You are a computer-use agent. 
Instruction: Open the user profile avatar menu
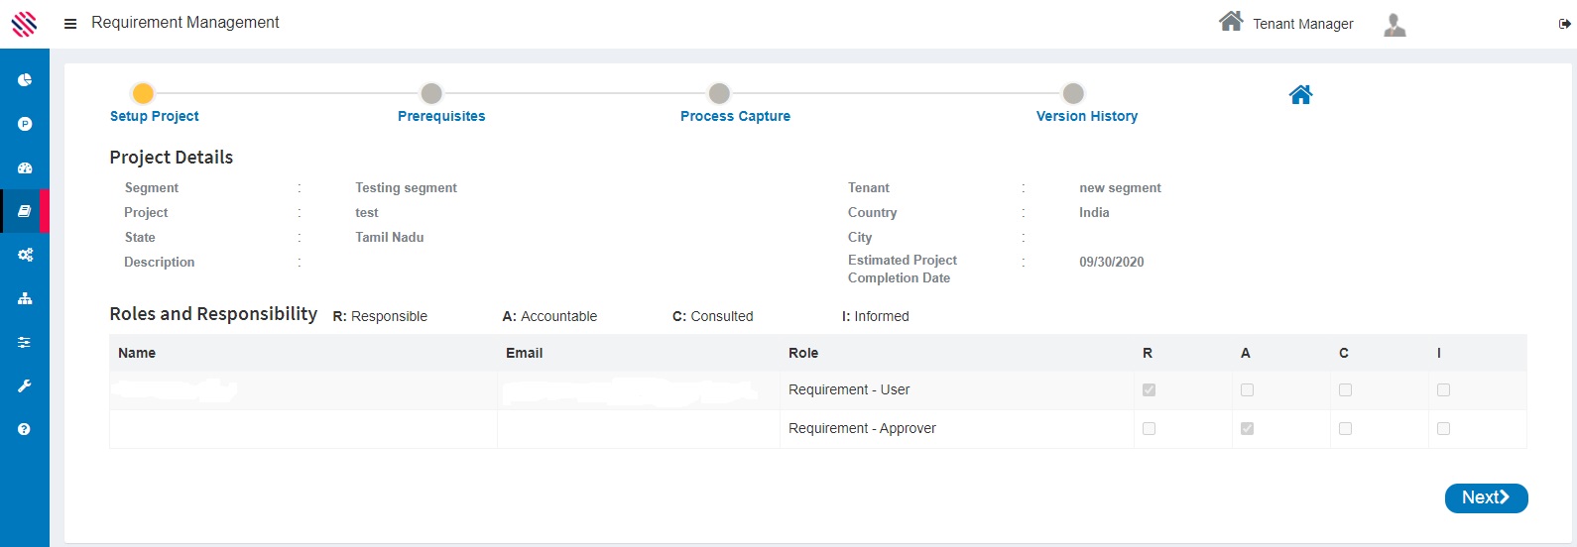(1395, 25)
